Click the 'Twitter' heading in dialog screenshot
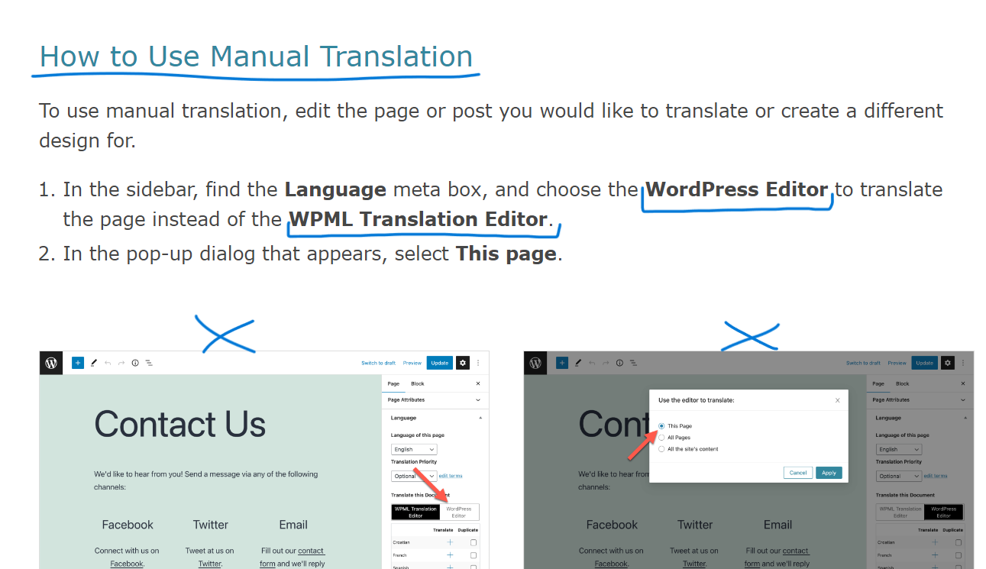Screen dimensions: 986x569 pos(695,525)
